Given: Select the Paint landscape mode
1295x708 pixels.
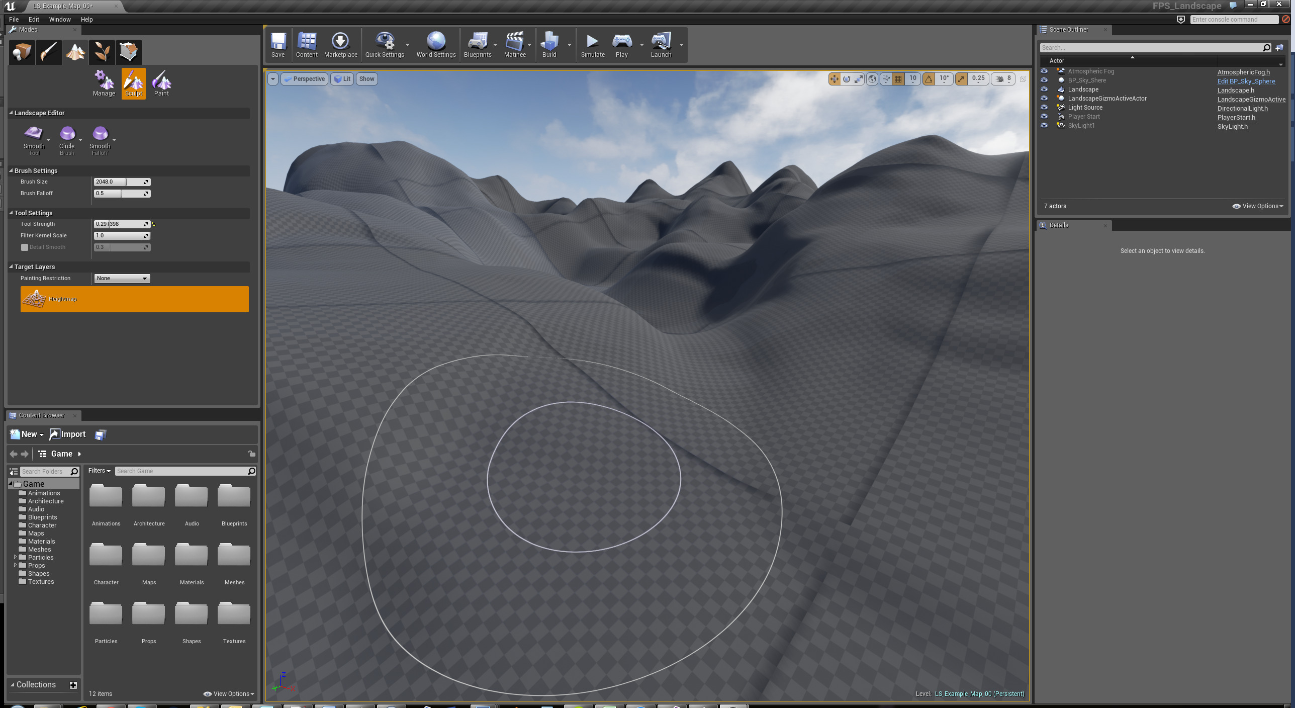Looking at the screenshot, I should 161,83.
